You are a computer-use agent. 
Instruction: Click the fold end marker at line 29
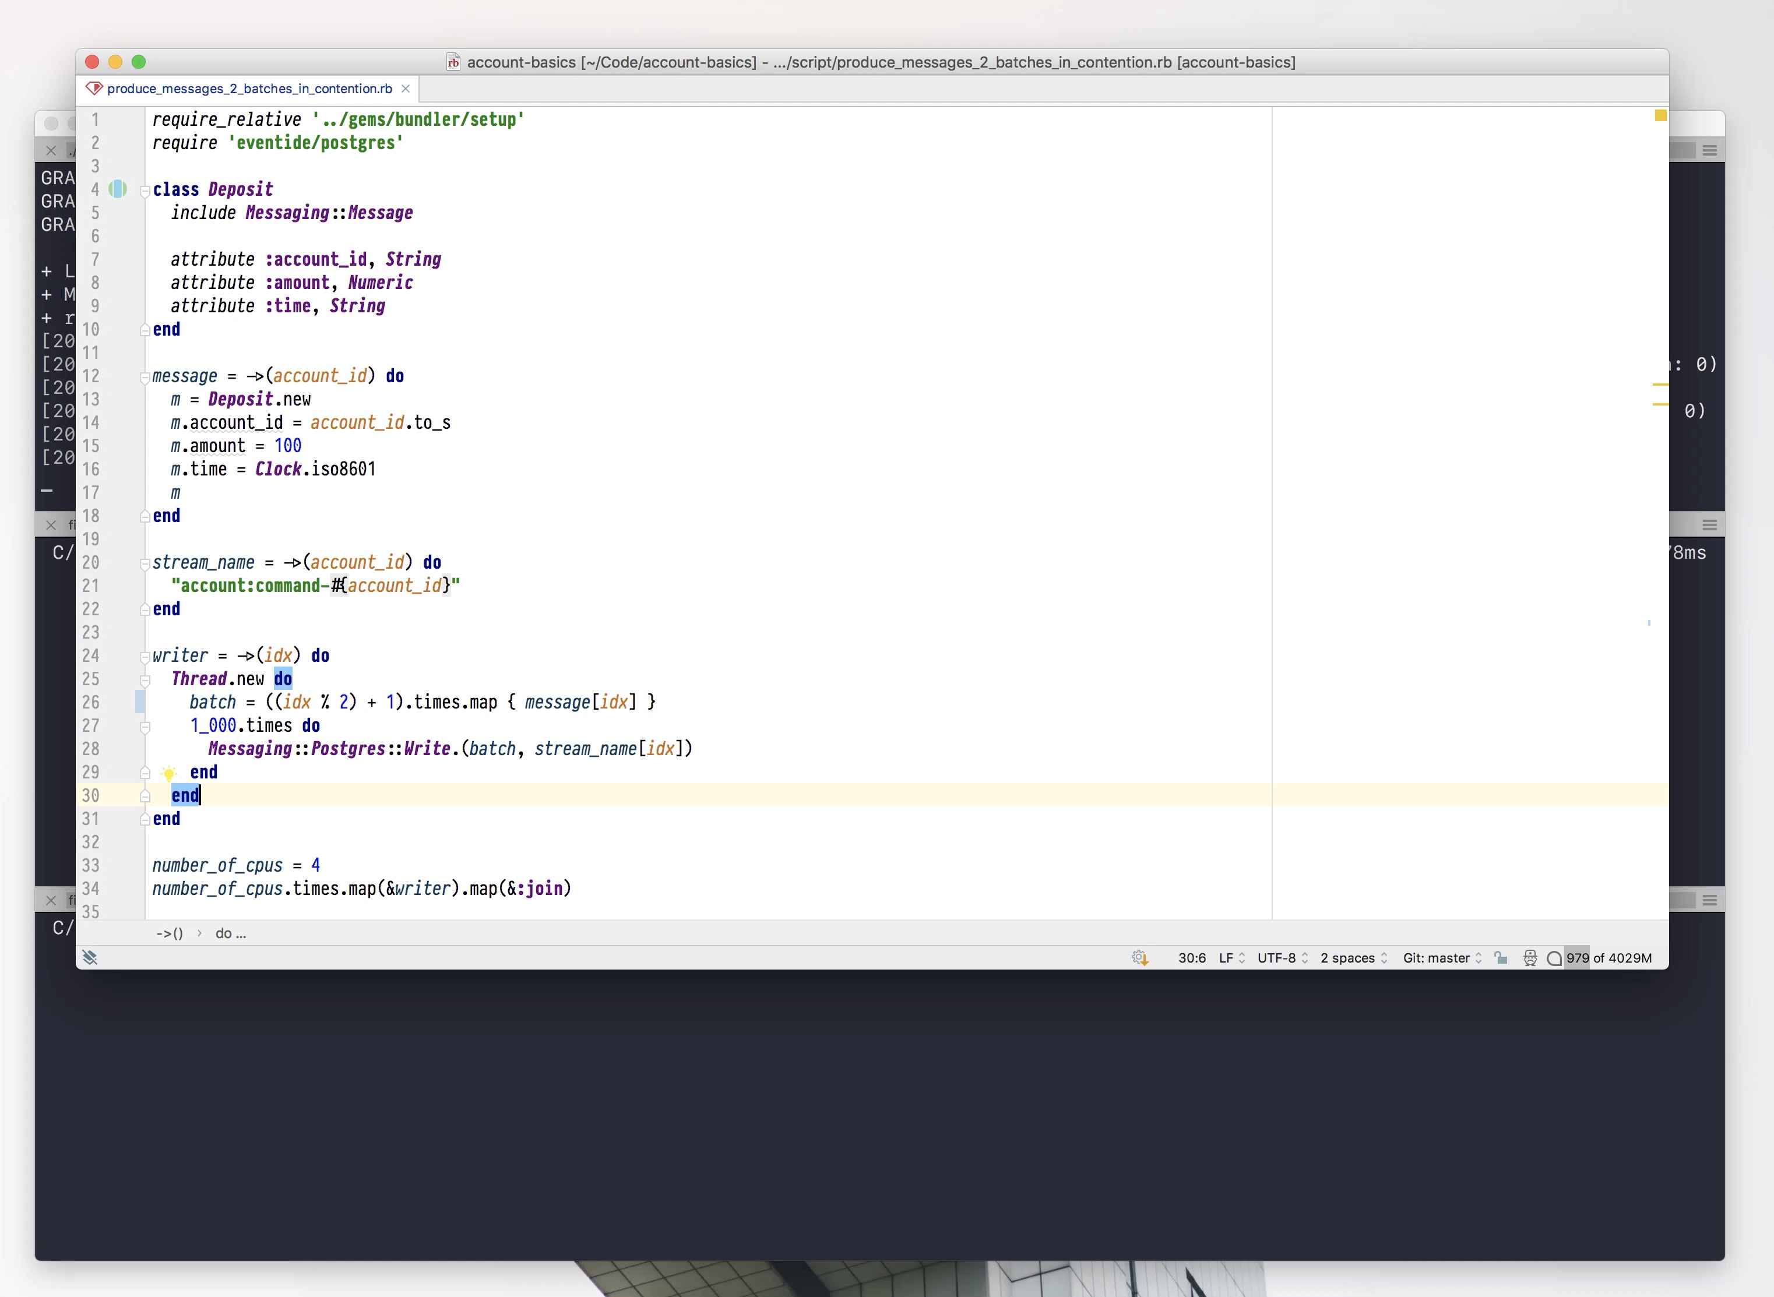(x=145, y=773)
